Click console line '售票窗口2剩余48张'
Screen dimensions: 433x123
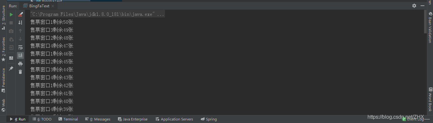coord(52,38)
